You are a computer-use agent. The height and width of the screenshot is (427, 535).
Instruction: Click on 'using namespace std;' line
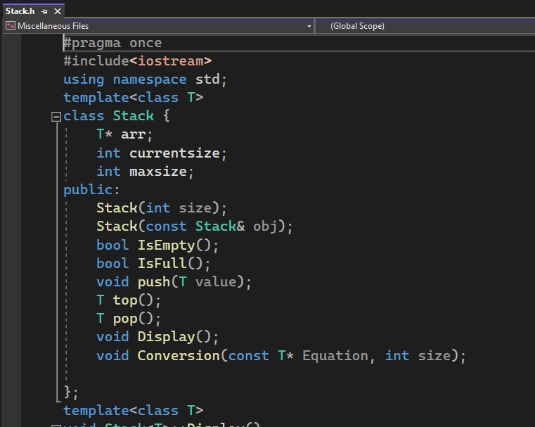145,79
